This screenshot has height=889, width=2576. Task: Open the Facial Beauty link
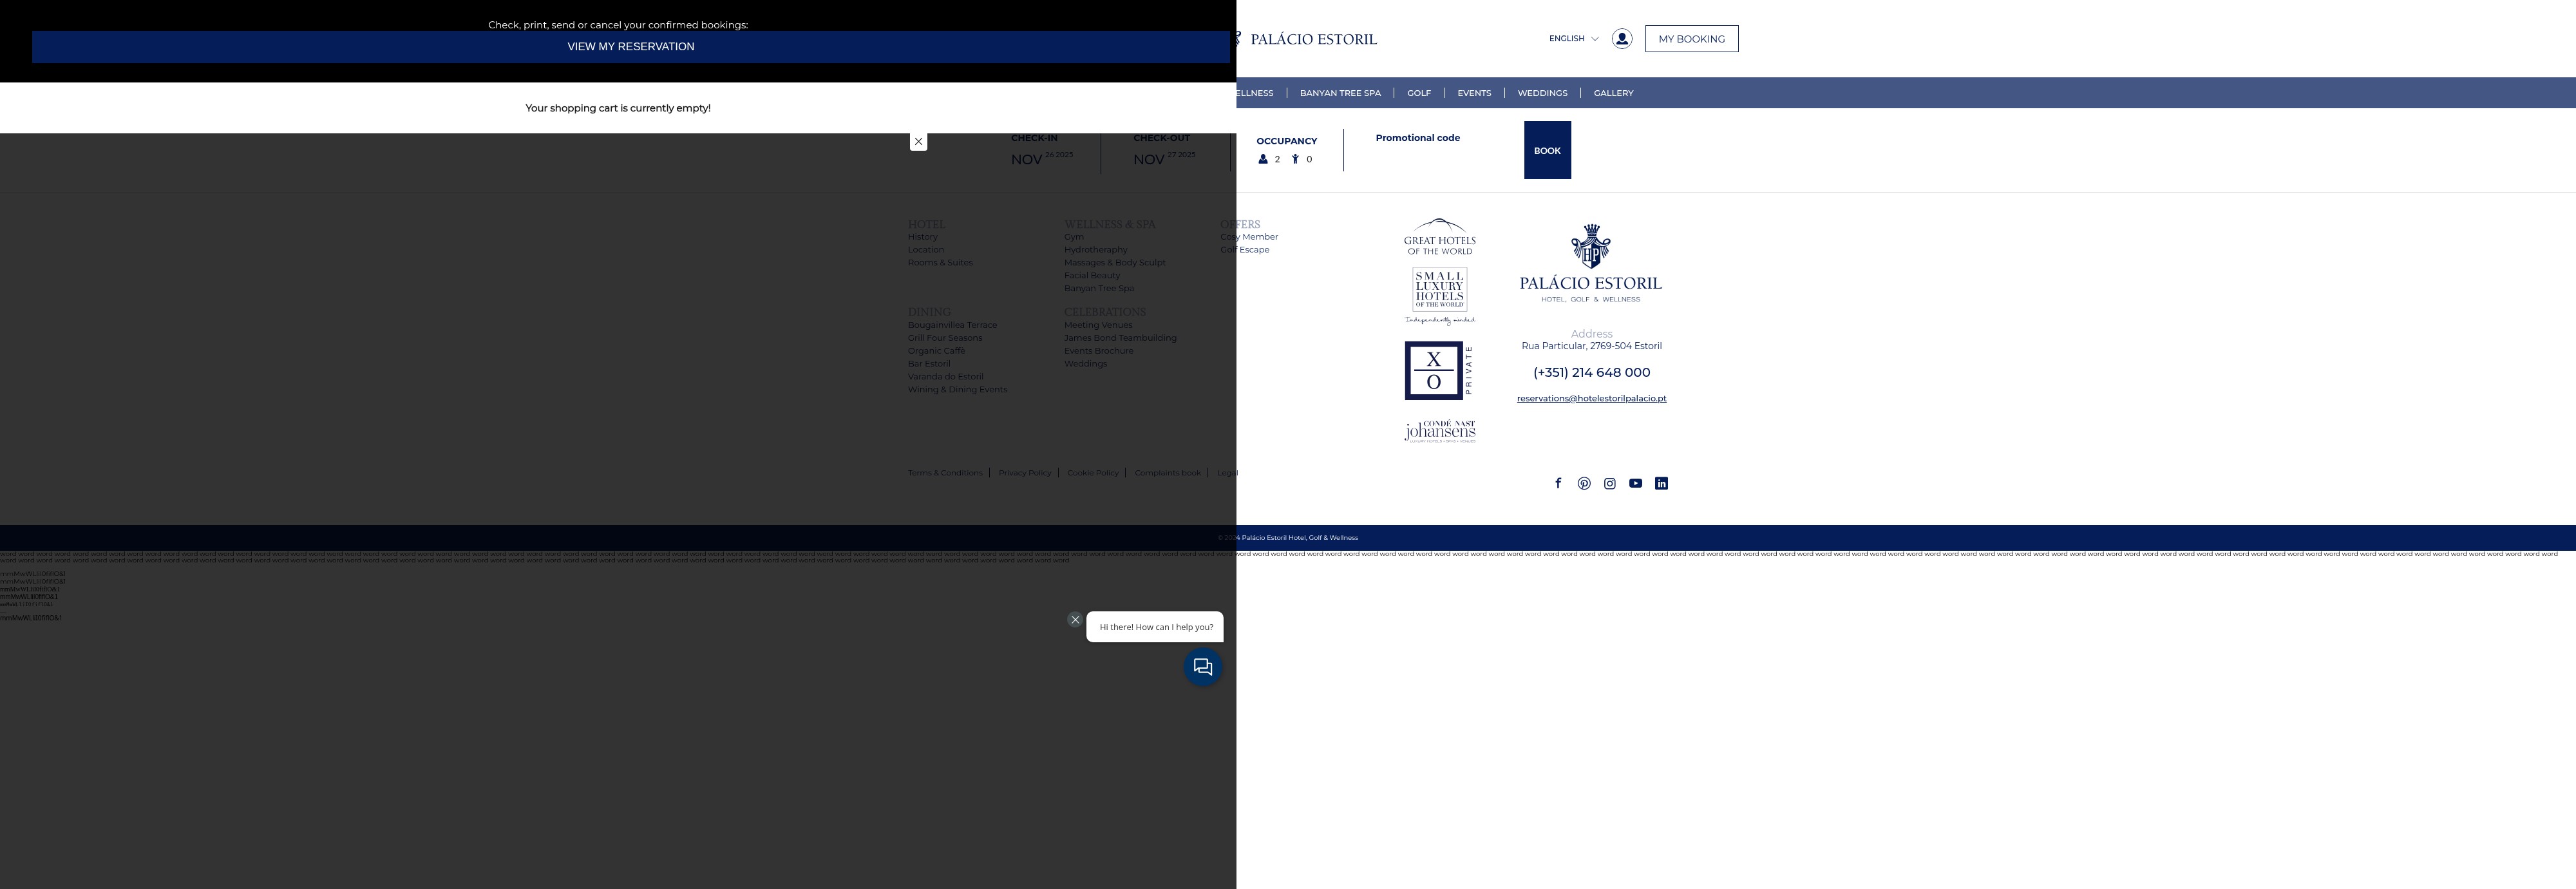pyautogui.click(x=1092, y=276)
